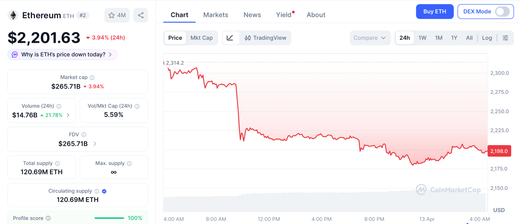Click the share icon button
The height and width of the screenshot is (224, 520).
[141, 15]
